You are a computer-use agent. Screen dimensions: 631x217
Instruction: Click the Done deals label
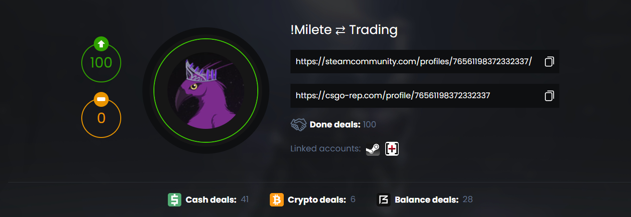pos(335,125)
